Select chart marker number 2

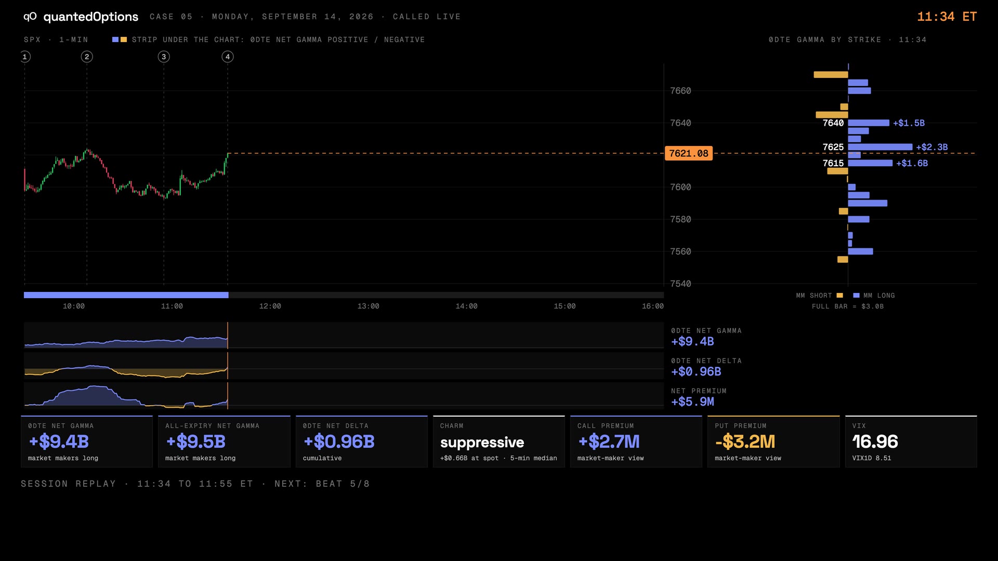[x=87, y=57]
